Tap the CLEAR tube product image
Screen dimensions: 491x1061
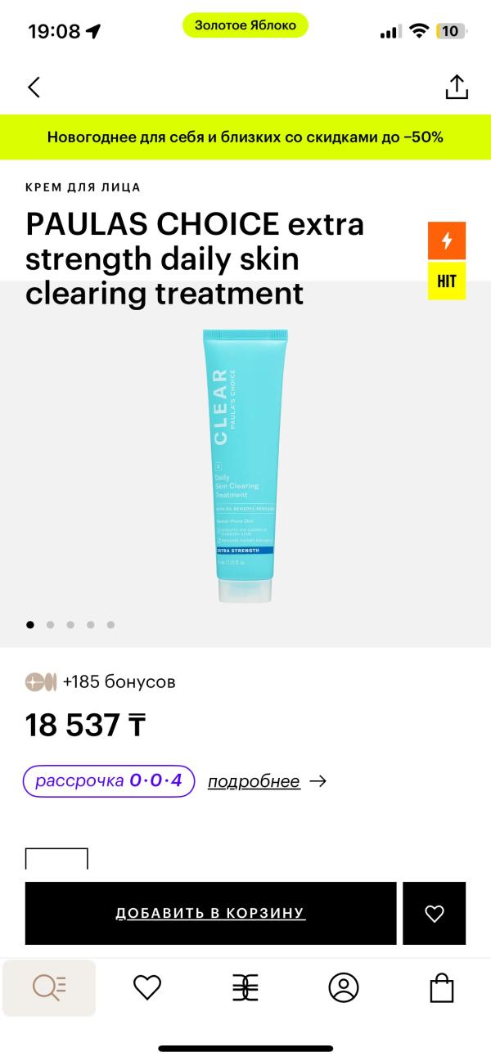pyautogui.click(x=245, y=464)
